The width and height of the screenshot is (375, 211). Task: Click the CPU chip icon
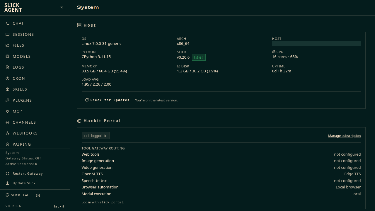(274, 52)
